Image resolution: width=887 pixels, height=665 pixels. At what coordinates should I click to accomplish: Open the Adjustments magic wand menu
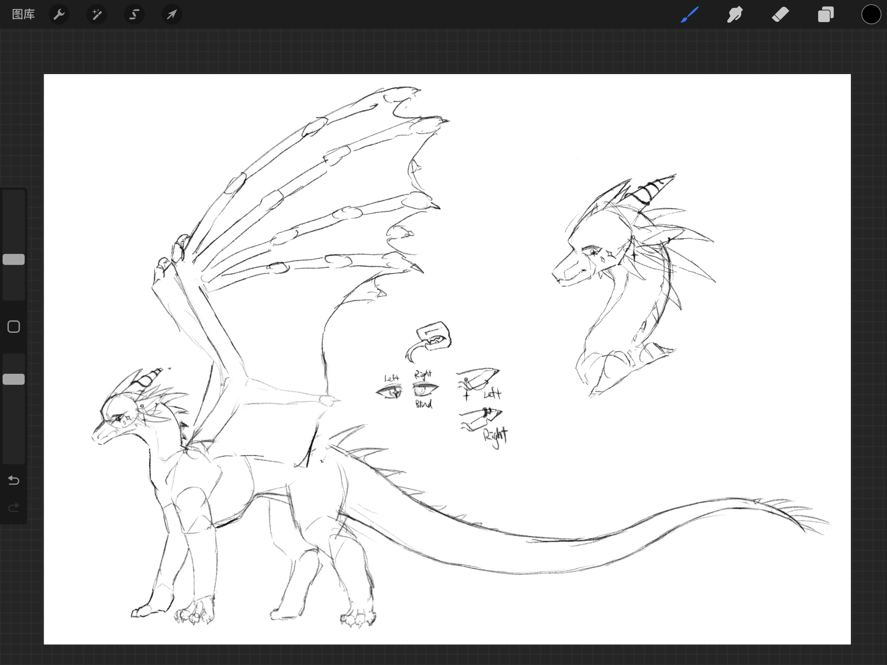[97, 14]
